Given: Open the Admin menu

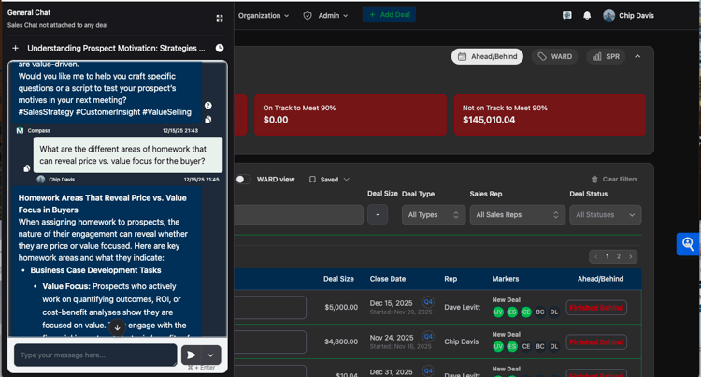Looking at the screenshot, I should coord(325,16).
